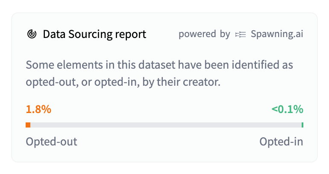
Task: Click the Opted-out label below the bar
Action: [52, 142]
